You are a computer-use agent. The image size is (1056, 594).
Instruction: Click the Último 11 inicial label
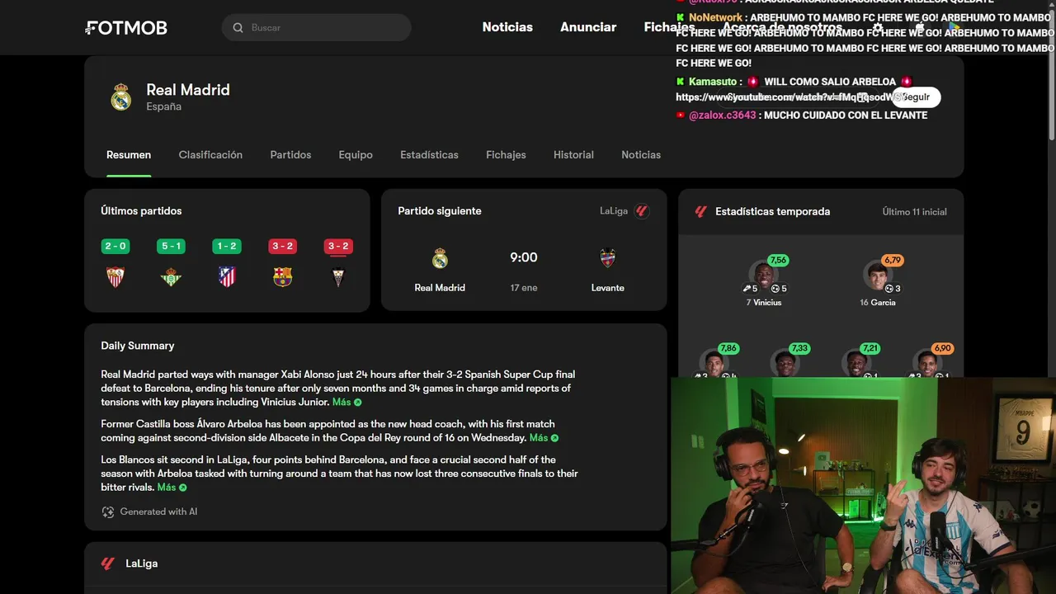pos(915,212)
